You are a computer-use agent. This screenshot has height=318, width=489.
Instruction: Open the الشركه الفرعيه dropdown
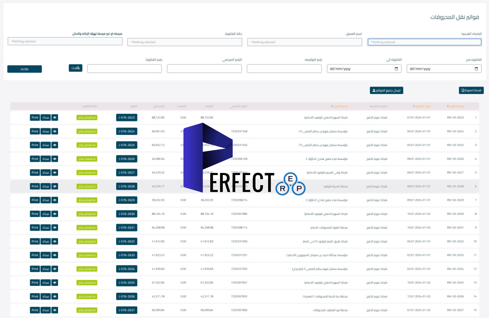pos(425,42)
